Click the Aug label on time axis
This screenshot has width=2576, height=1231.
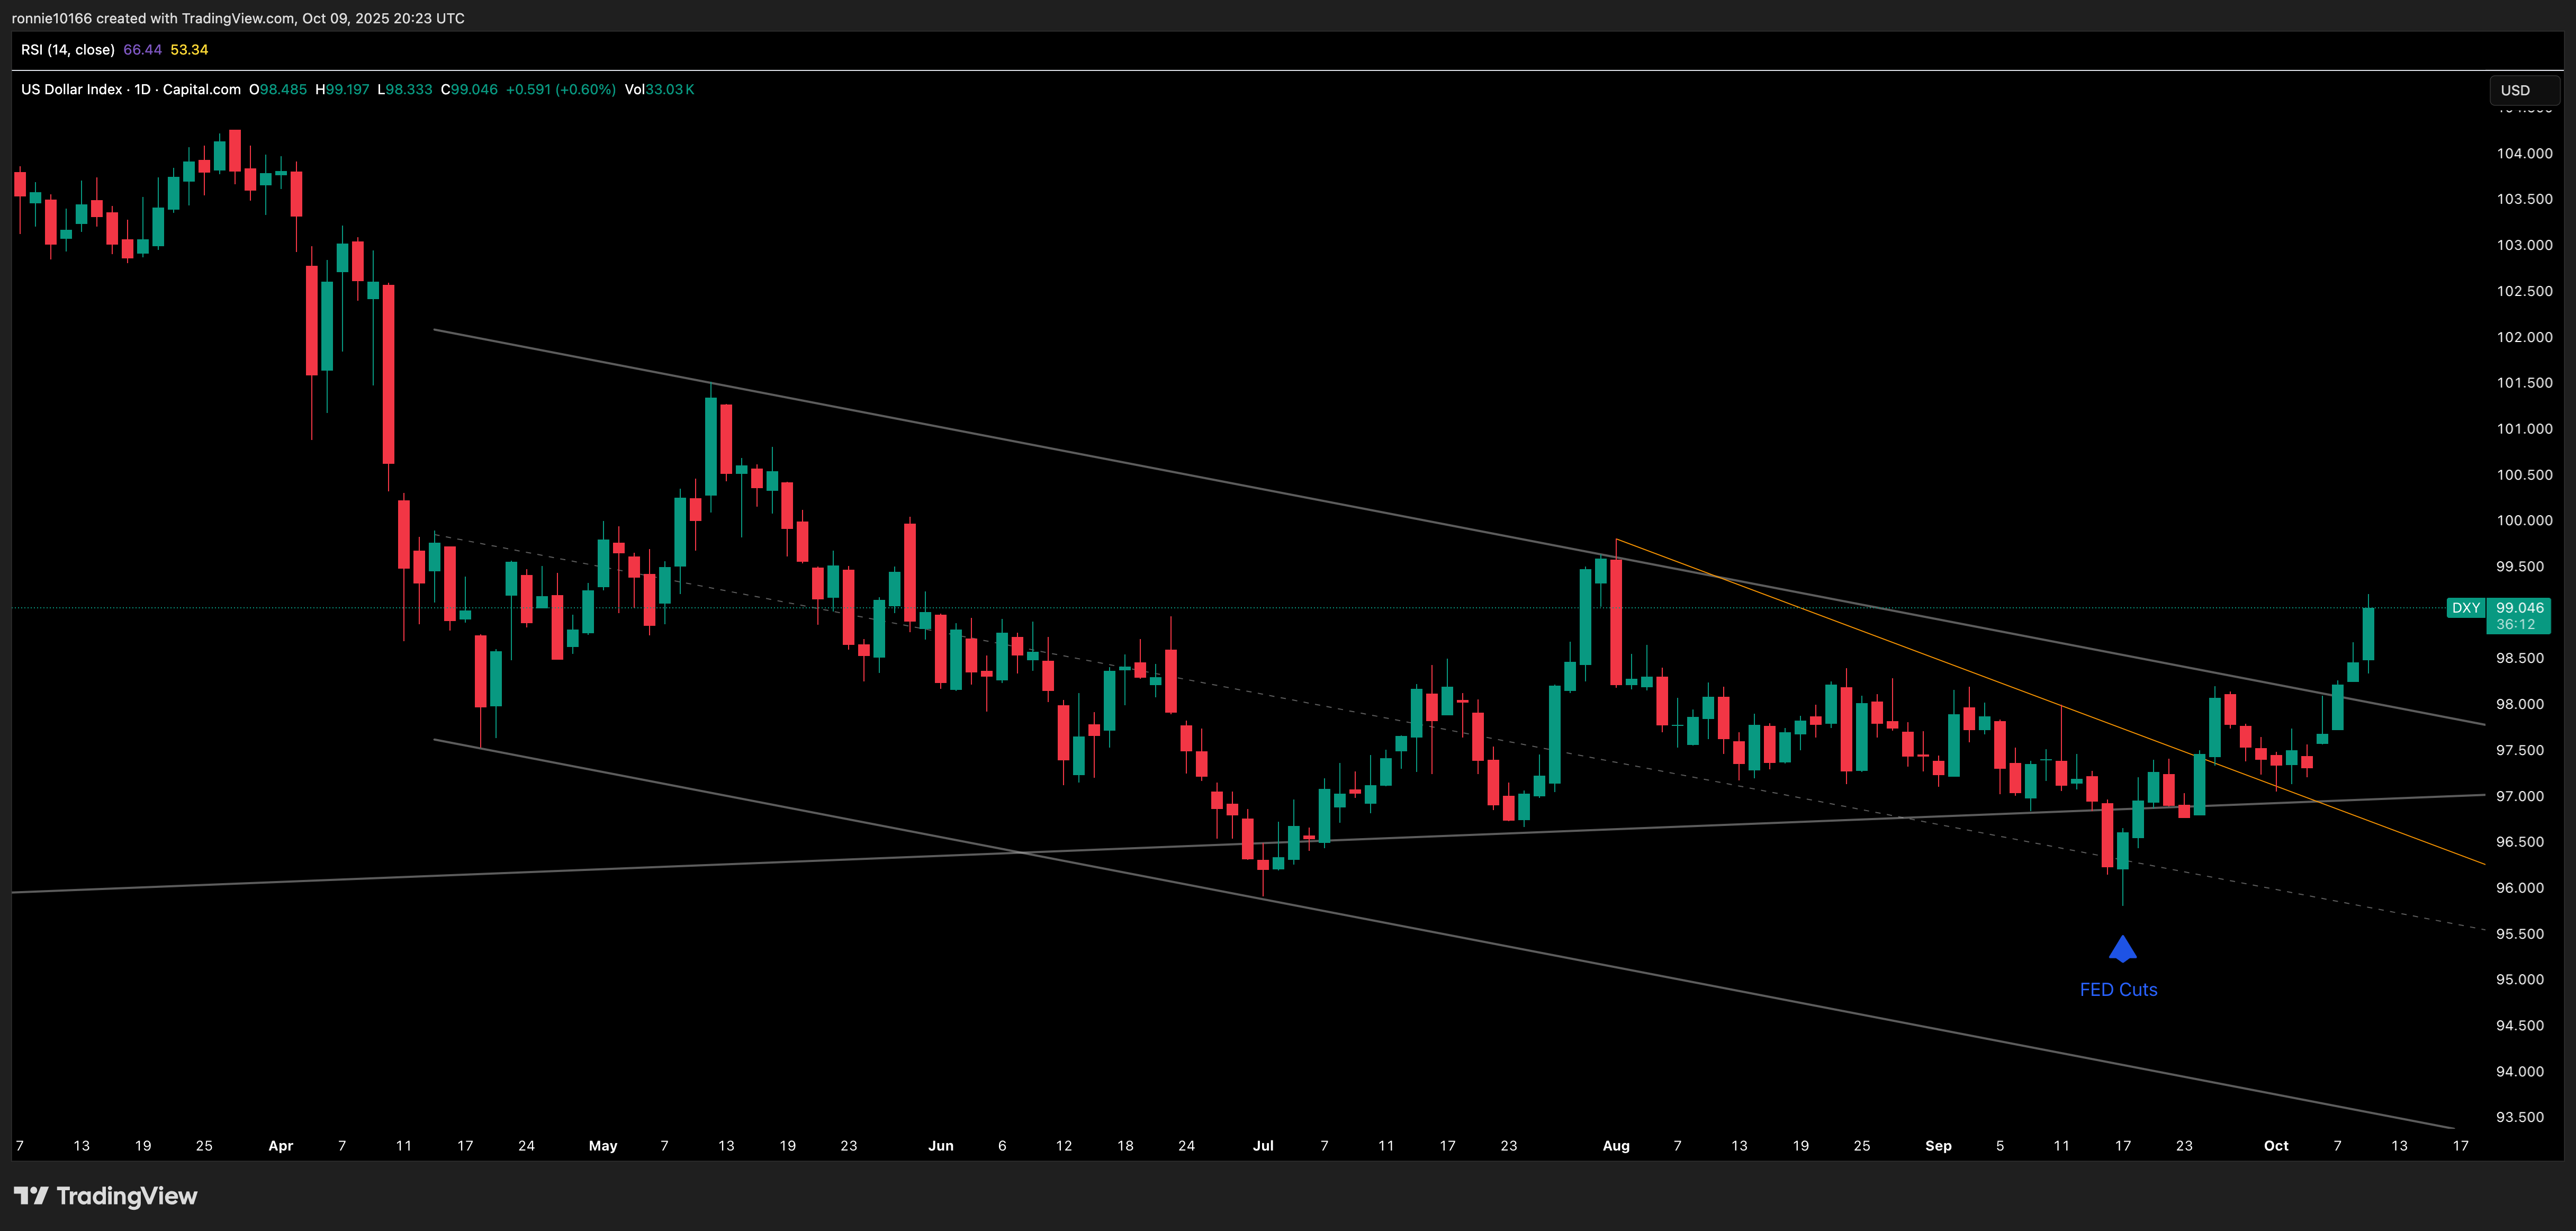pos(1616,1146)
